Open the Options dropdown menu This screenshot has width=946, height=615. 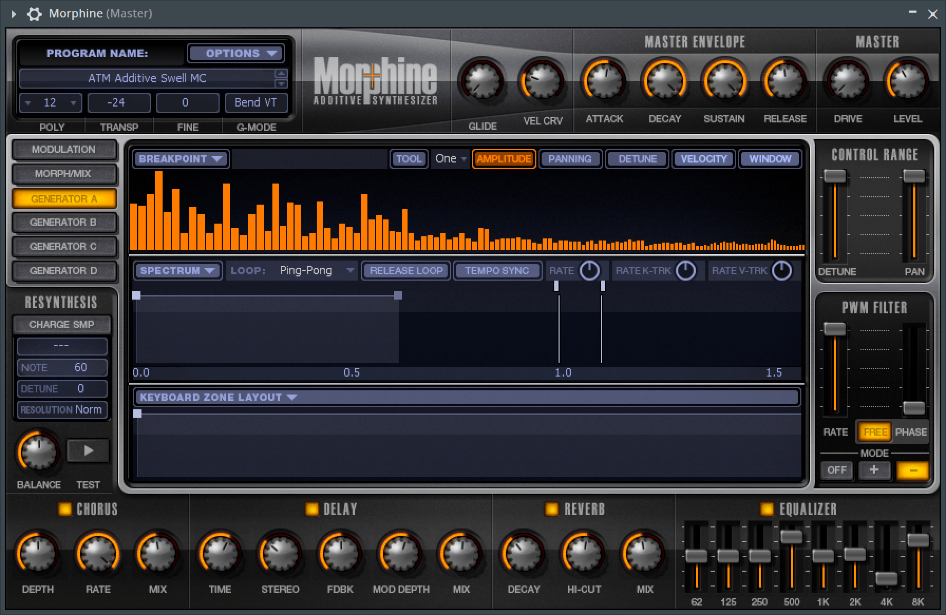[236, 53]
